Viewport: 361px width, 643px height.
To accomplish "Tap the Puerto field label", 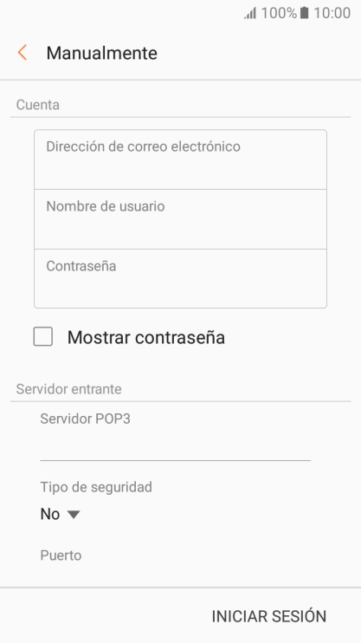I will [x=61, y=555].
